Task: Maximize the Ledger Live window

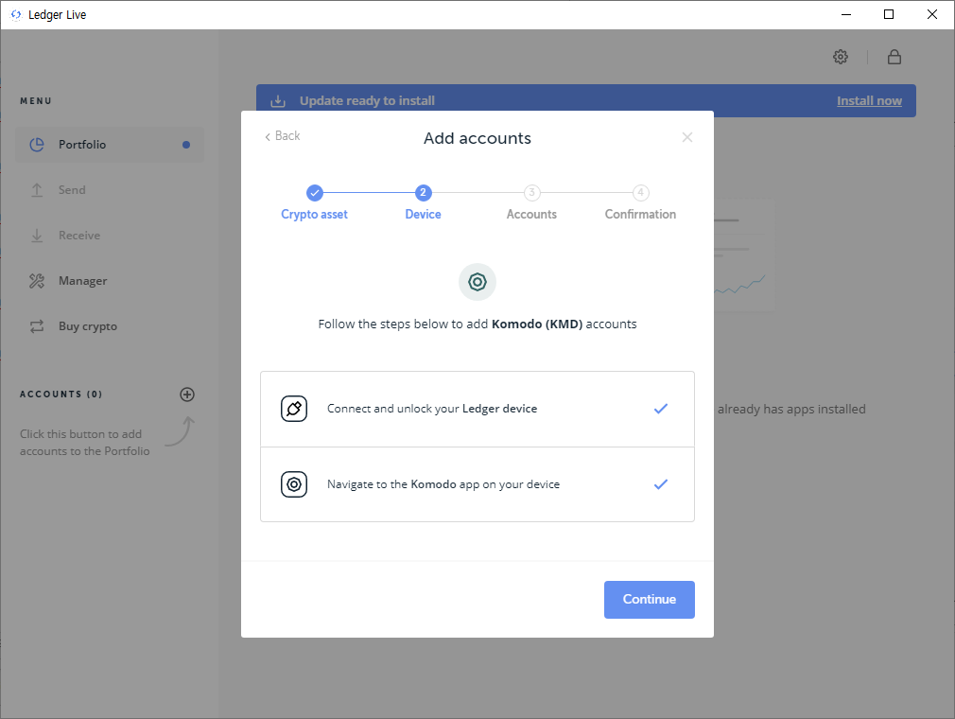Action: coord(889,14)
